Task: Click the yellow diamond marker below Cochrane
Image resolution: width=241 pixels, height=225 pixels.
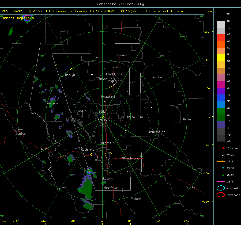Action: pyautogui.click(x=92, y=155)
